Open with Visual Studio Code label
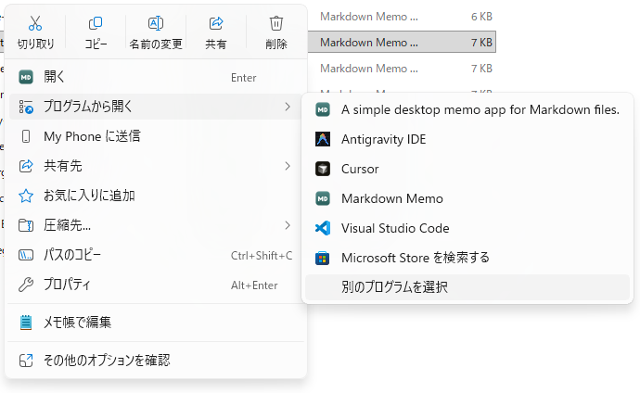640x393 pixels. pos(395,228)
